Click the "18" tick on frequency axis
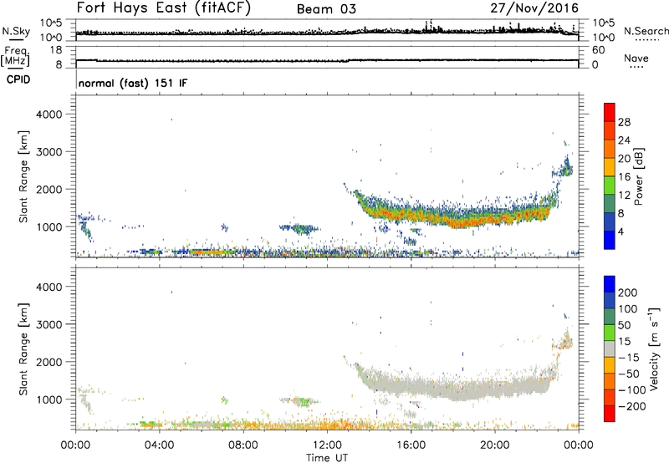 tap(55, 50)
